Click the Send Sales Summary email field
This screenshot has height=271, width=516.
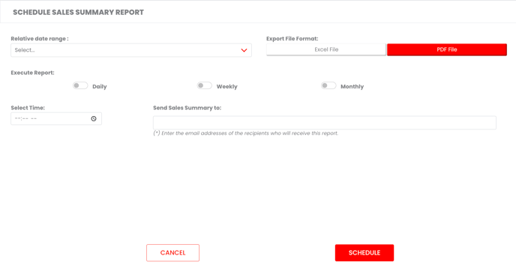[325, 123]
